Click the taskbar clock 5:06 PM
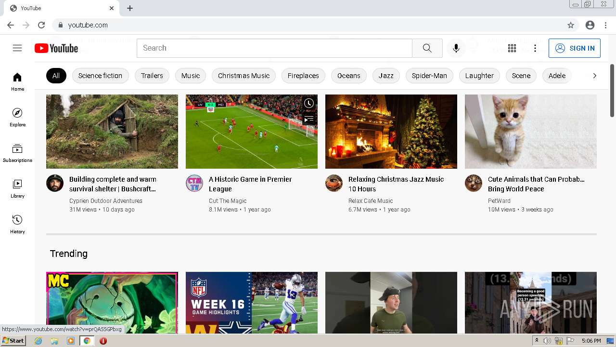The image size is (616, 347). 591,341
